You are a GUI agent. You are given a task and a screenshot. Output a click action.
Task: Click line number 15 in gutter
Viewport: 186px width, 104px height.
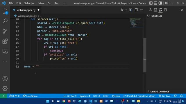(17, 39)
